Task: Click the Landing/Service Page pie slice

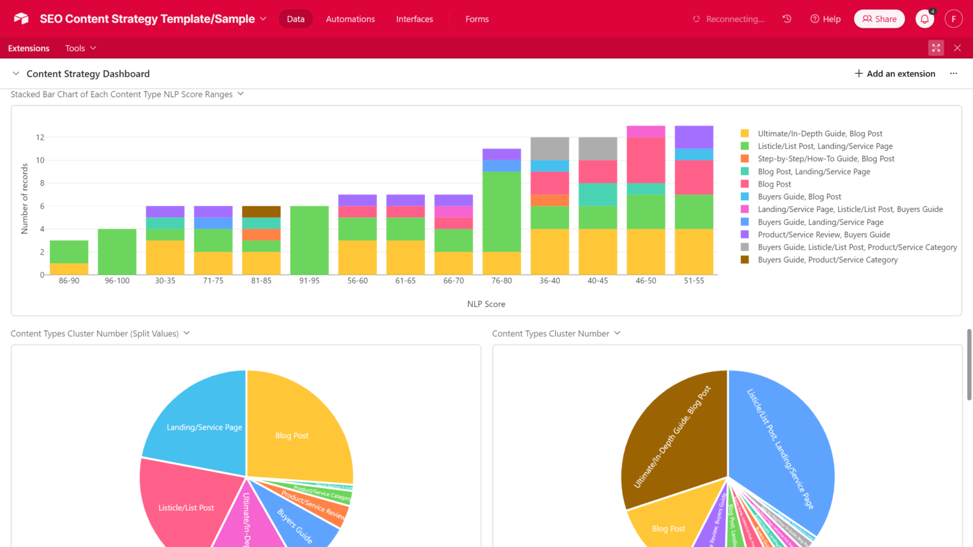Action: tap(195, 421)
